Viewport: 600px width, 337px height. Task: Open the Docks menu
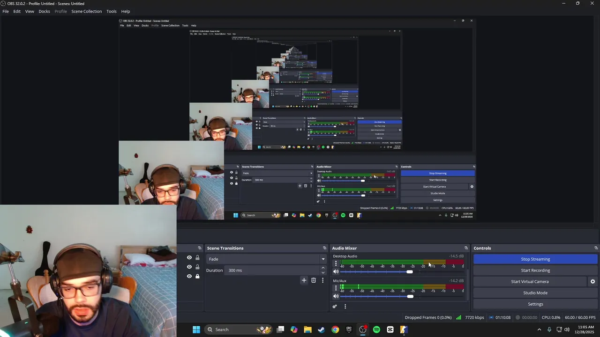point(44,11)
